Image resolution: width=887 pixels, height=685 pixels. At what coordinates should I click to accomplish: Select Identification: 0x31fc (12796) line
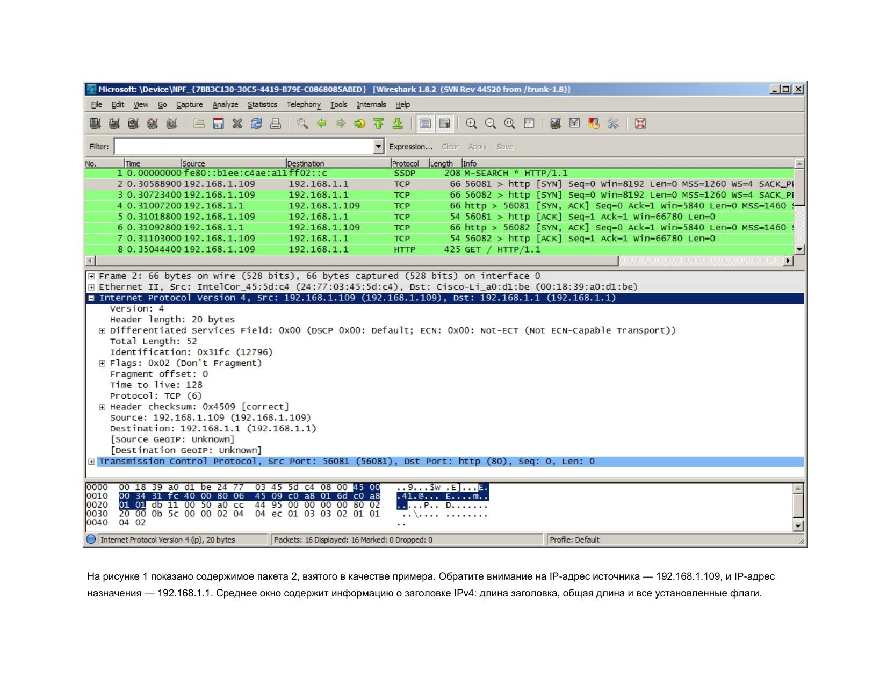191,352
